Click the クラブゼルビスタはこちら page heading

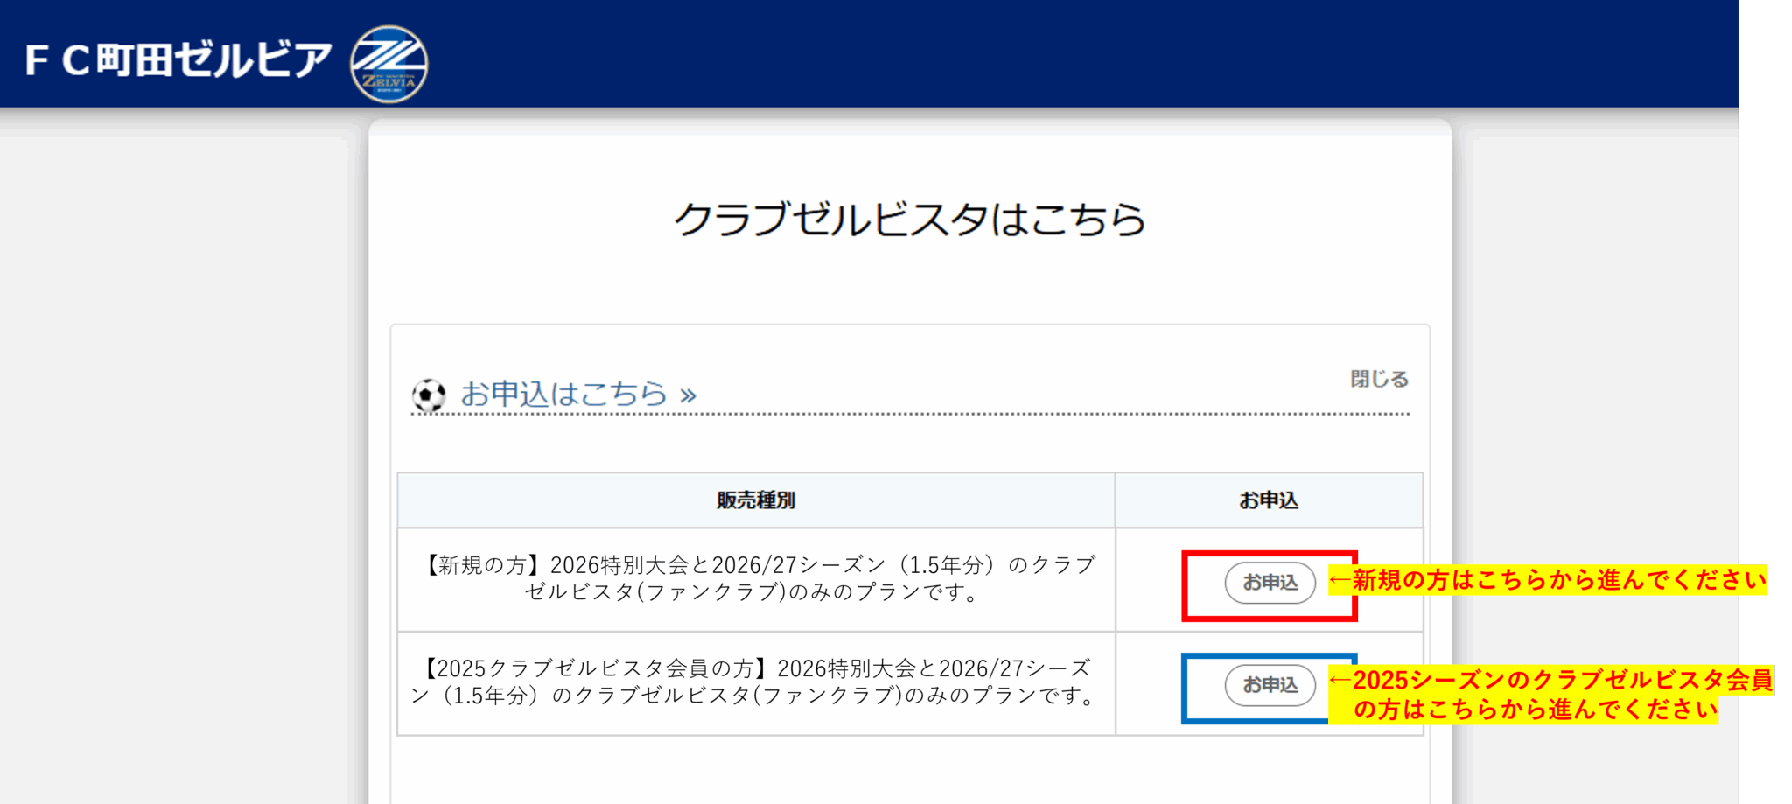[909, 219]
